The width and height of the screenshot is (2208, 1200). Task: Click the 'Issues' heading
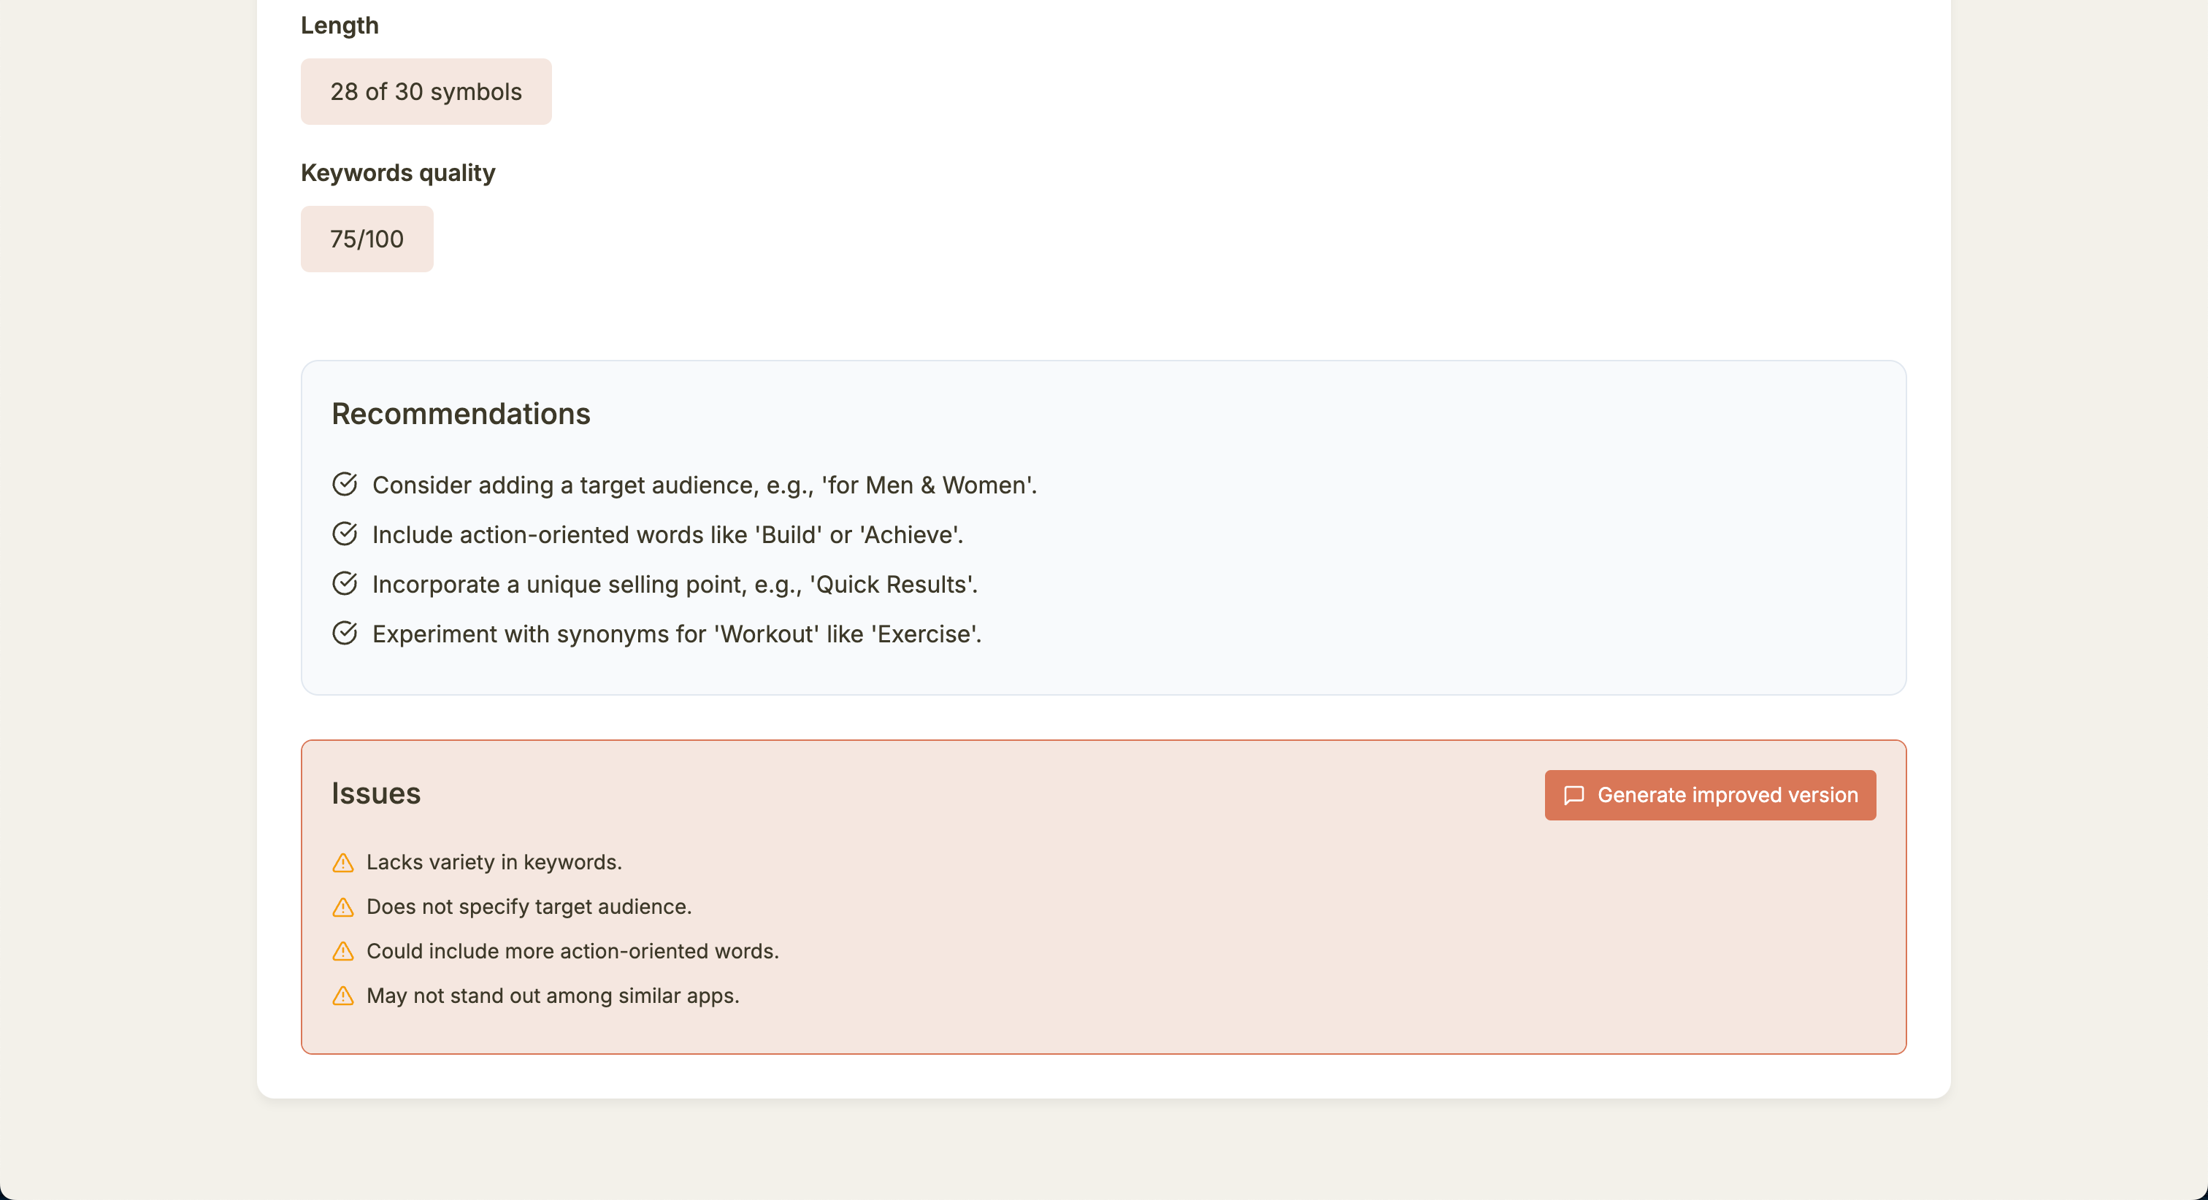pyautogui.click(x=376, y=793)
